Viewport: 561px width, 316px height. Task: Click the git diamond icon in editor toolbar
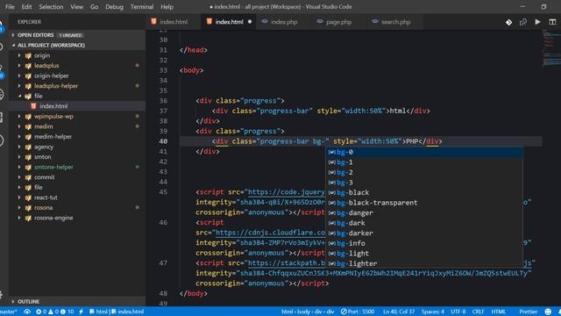pos(508,22)
